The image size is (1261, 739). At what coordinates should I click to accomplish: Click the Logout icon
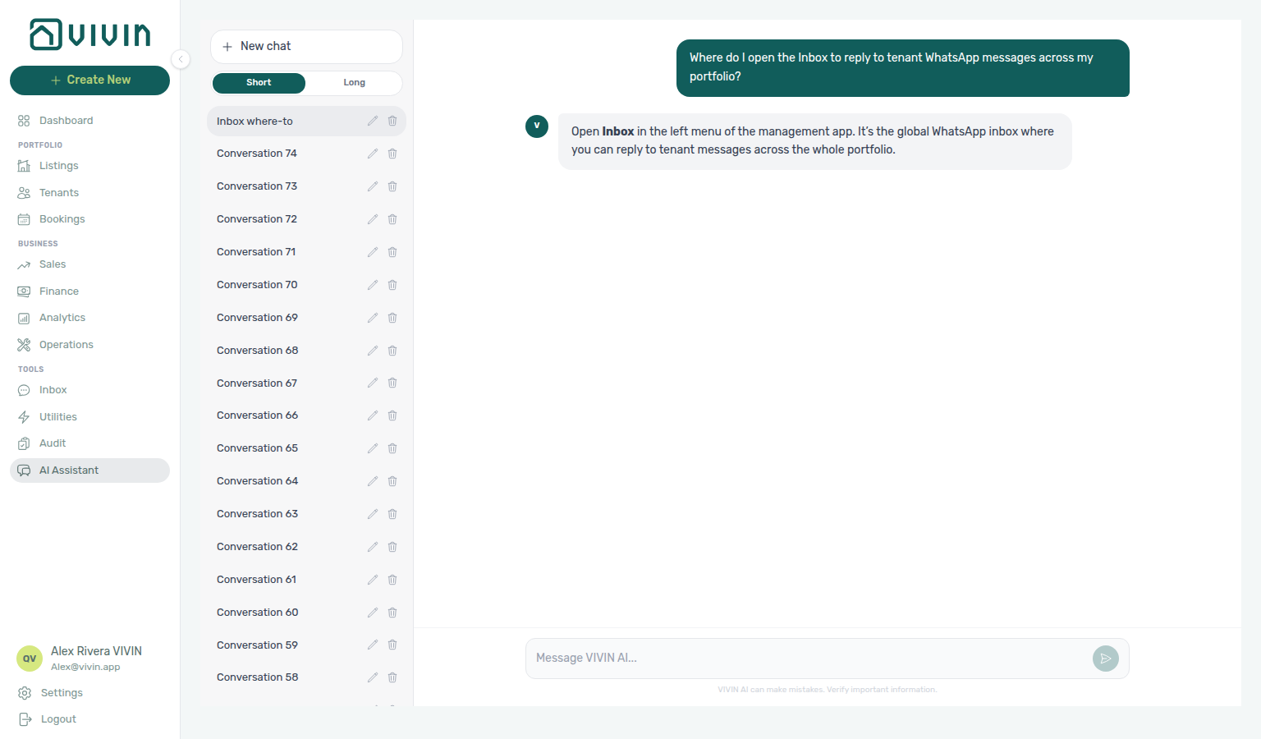click(25, 719)
